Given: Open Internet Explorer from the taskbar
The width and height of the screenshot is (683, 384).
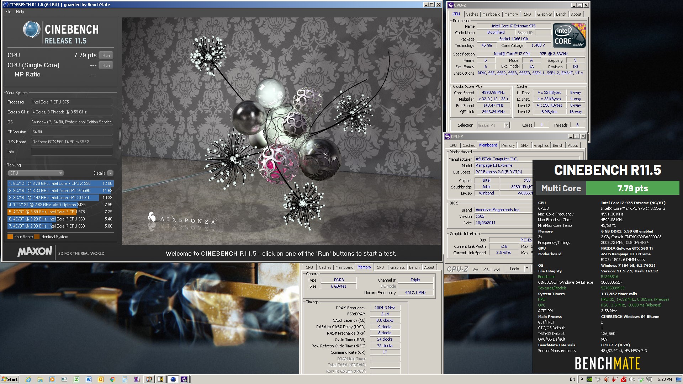Looking at the screenshot, I should tap(28, 379).
